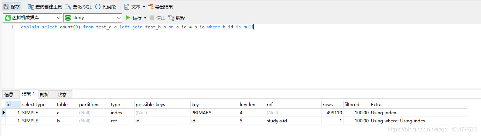Click the key_len column header
This screenshot has width=481, height=136.
[252, 104]
